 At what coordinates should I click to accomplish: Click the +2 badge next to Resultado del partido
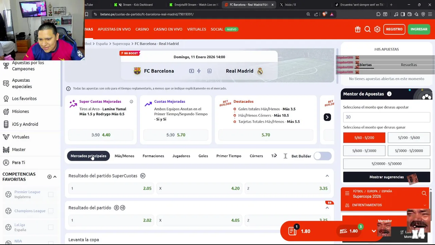pyautogui.click(x=123, y=208)
